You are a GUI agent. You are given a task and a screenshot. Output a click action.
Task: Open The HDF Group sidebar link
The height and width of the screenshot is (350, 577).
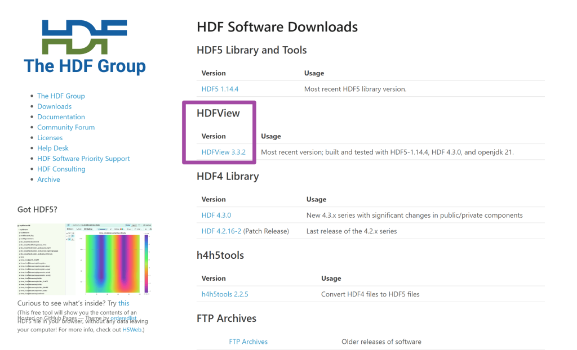[61, 96]
